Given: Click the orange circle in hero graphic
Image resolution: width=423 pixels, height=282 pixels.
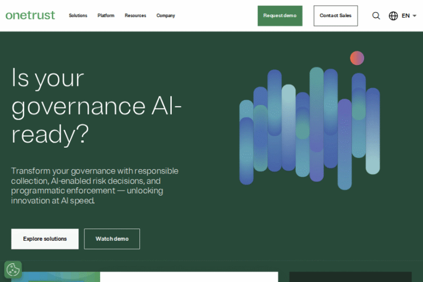Looking at the screenshot, I should (357, 58).
